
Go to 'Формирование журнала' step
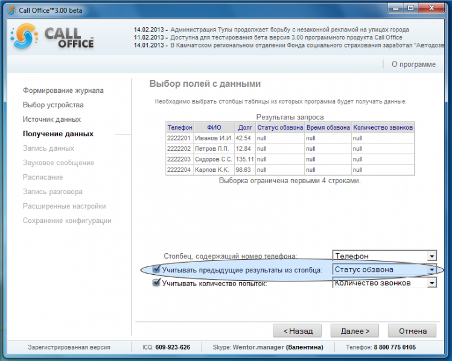coord(63,90)
